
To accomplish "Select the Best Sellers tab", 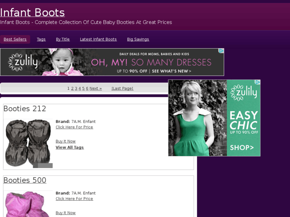I will pos(15,39).
